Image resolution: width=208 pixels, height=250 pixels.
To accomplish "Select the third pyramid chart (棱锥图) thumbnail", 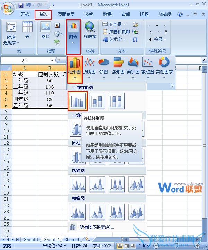I will [x=116, y=212].
